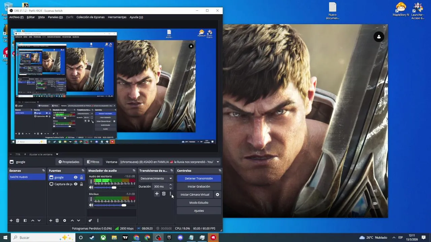Zoom in the preview with the plus icon
The image size is (431, 242).
click(25, 154)
